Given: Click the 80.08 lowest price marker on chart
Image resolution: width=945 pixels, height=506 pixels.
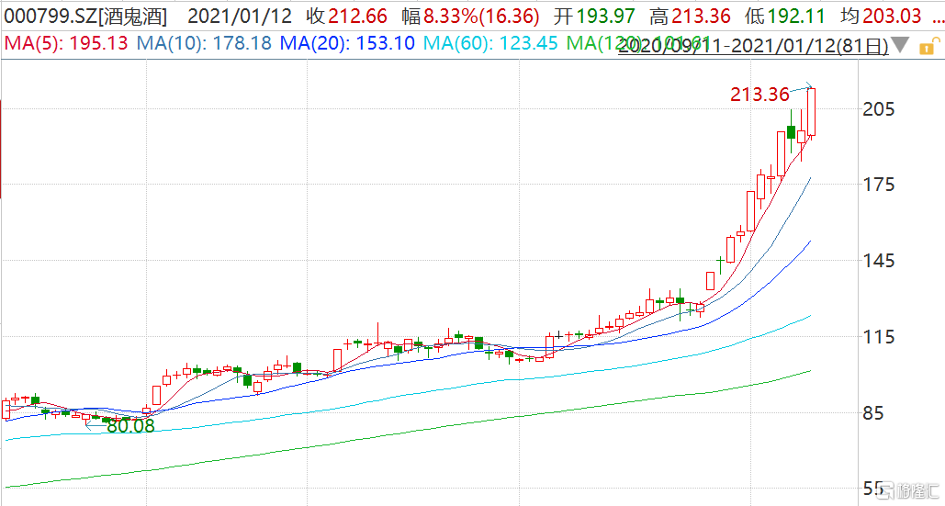Looking at the screenshot, I should [130, 426].
